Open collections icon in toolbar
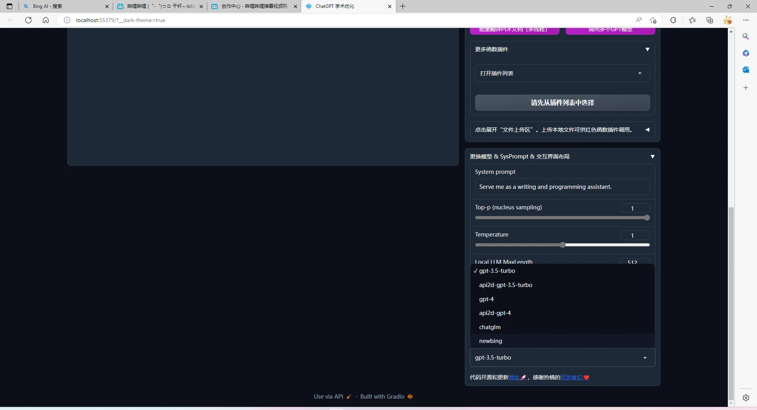Viewport: 757px width, 410px height. coord(710,20)
